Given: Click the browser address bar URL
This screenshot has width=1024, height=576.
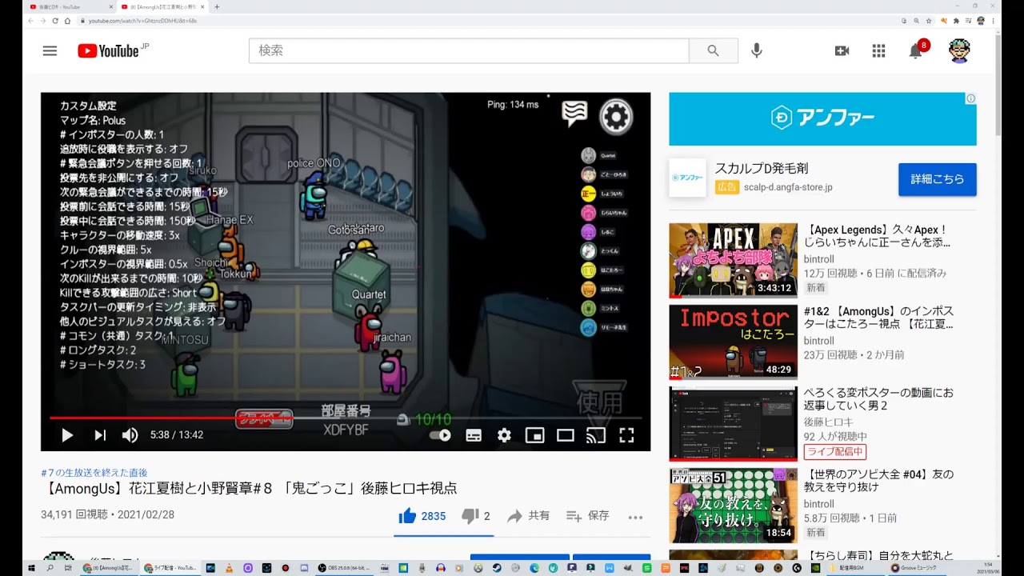Looking at the screenshot, I should point(142,21).
